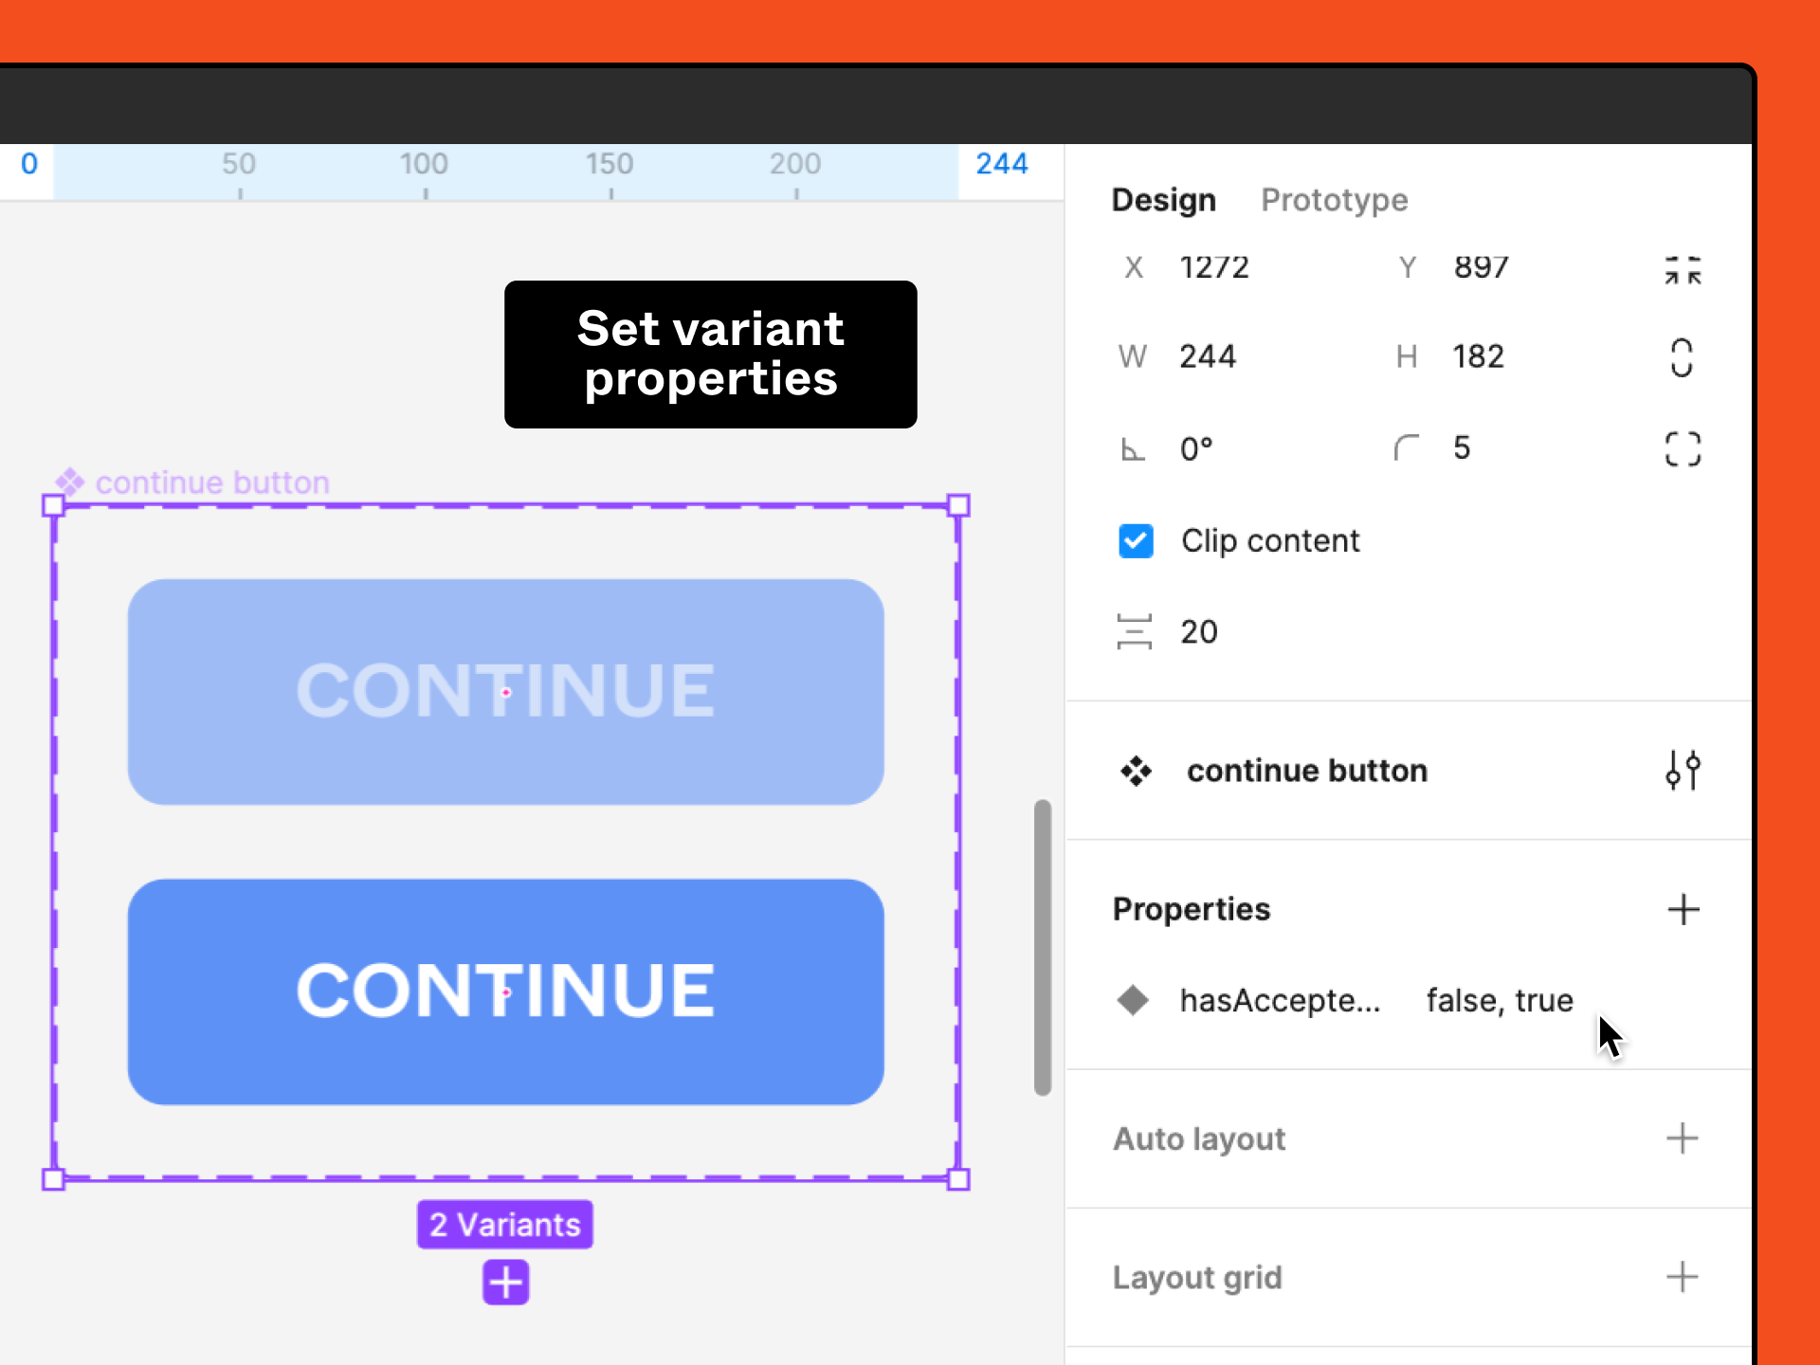The image size is (1820, 1365).
Task: Open component configuration sliders icon
Action: [1683, 770]
